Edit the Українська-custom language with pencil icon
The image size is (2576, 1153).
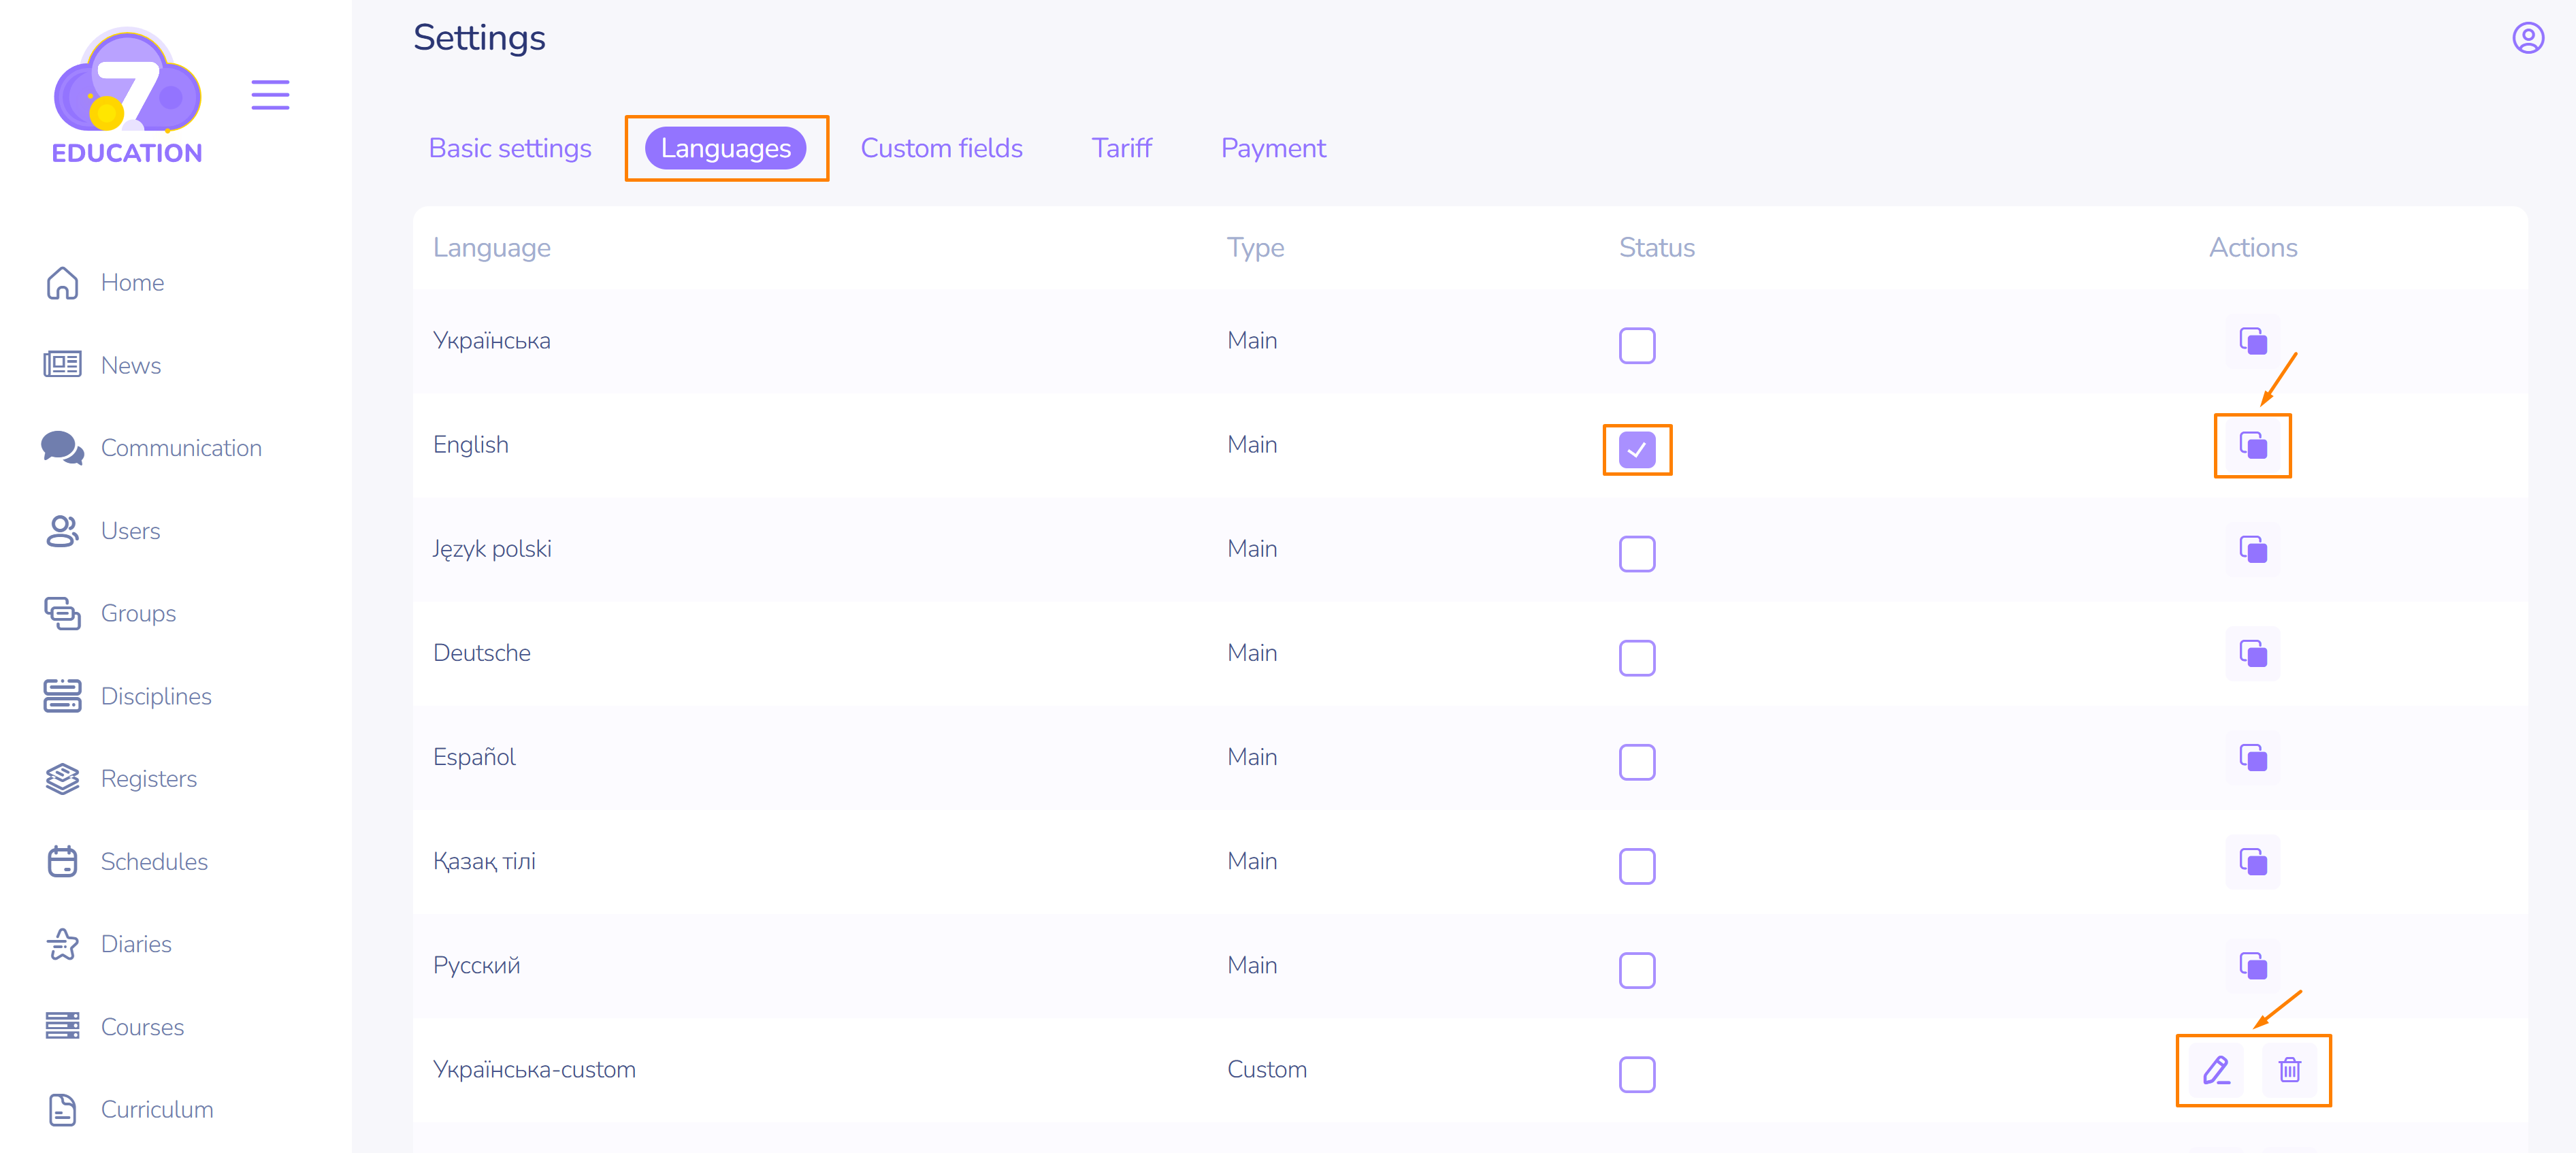(x=2216, y=1070)
